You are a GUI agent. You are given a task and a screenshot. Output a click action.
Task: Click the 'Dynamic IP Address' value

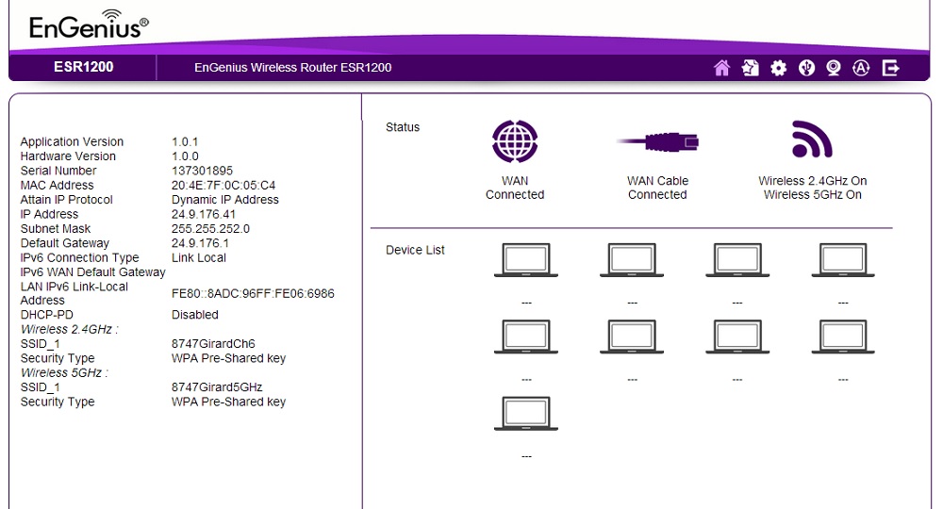click(225, 200)
